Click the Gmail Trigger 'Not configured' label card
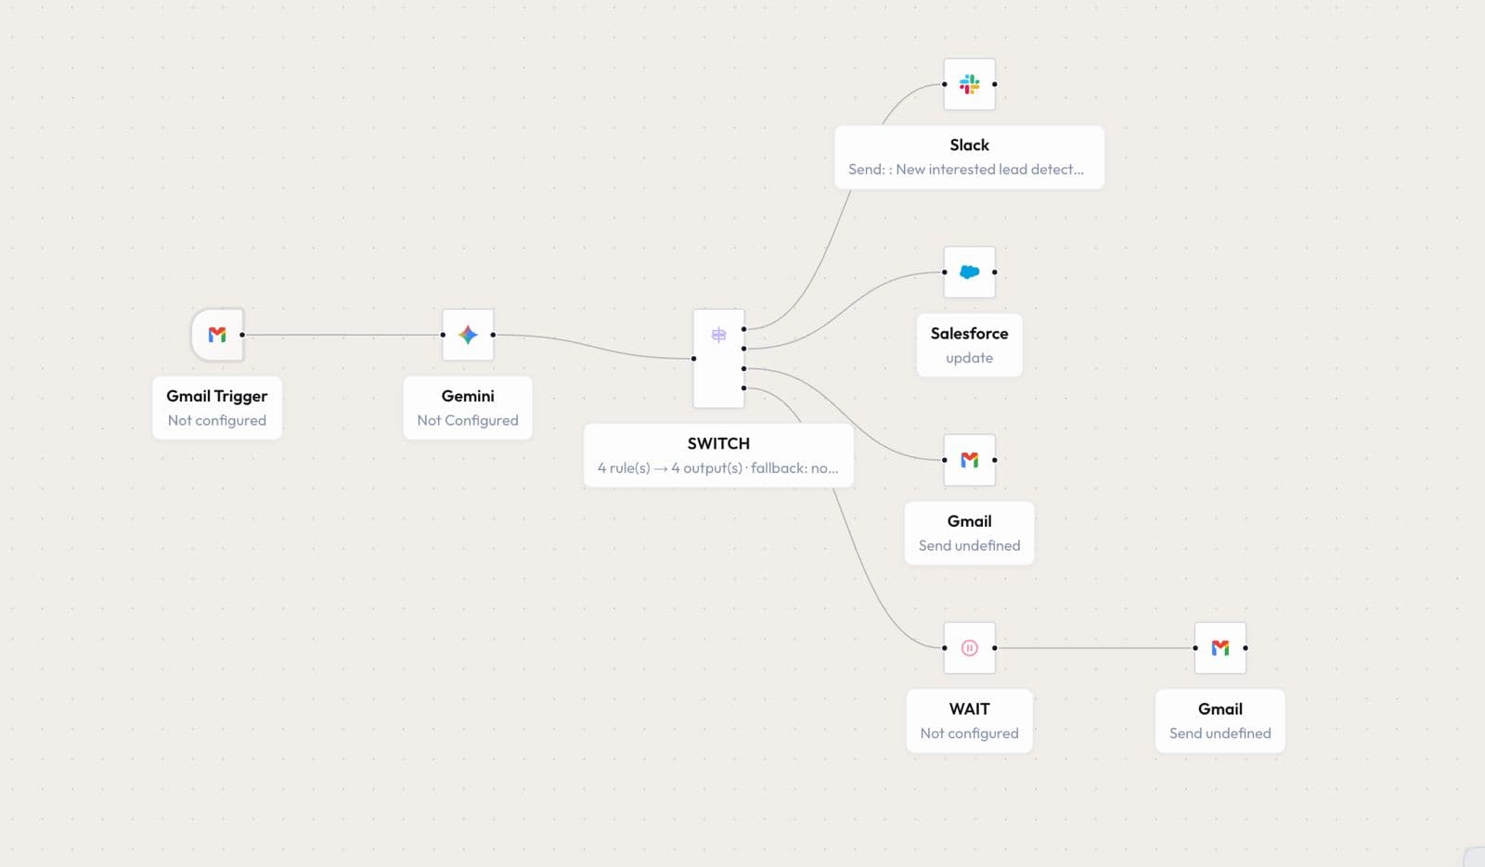This screenshot has width=1485, height=867. pyautogui.click(x=217, y=408)
